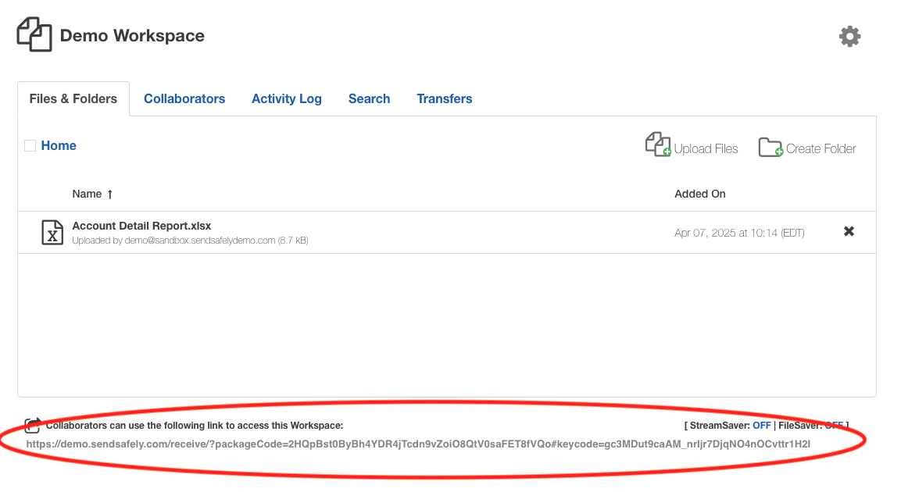This screenshot has width=901, height=492.
Task: Click the Create Folder label
Action: [x=821, y=148]
